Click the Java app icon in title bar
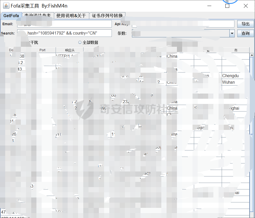This screenshot has width=255, height=218. 6,6
